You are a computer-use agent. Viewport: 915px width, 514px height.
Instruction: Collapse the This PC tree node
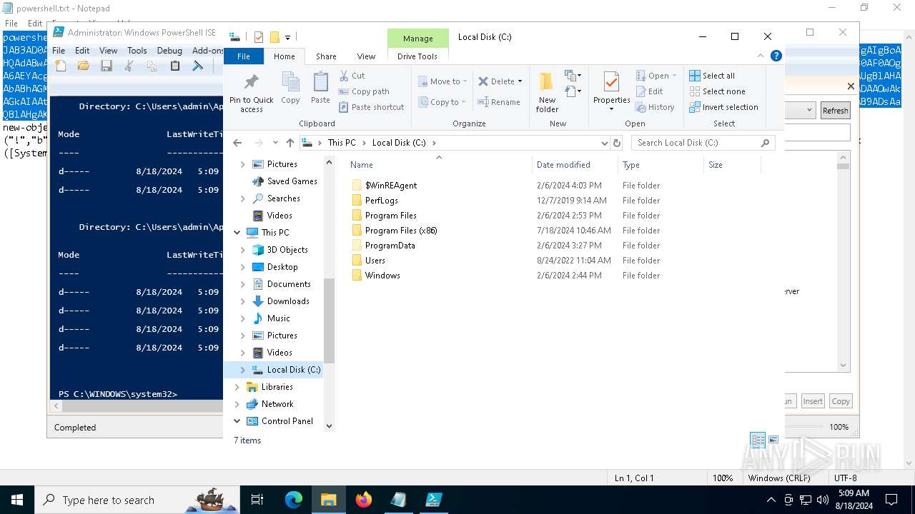237,233
